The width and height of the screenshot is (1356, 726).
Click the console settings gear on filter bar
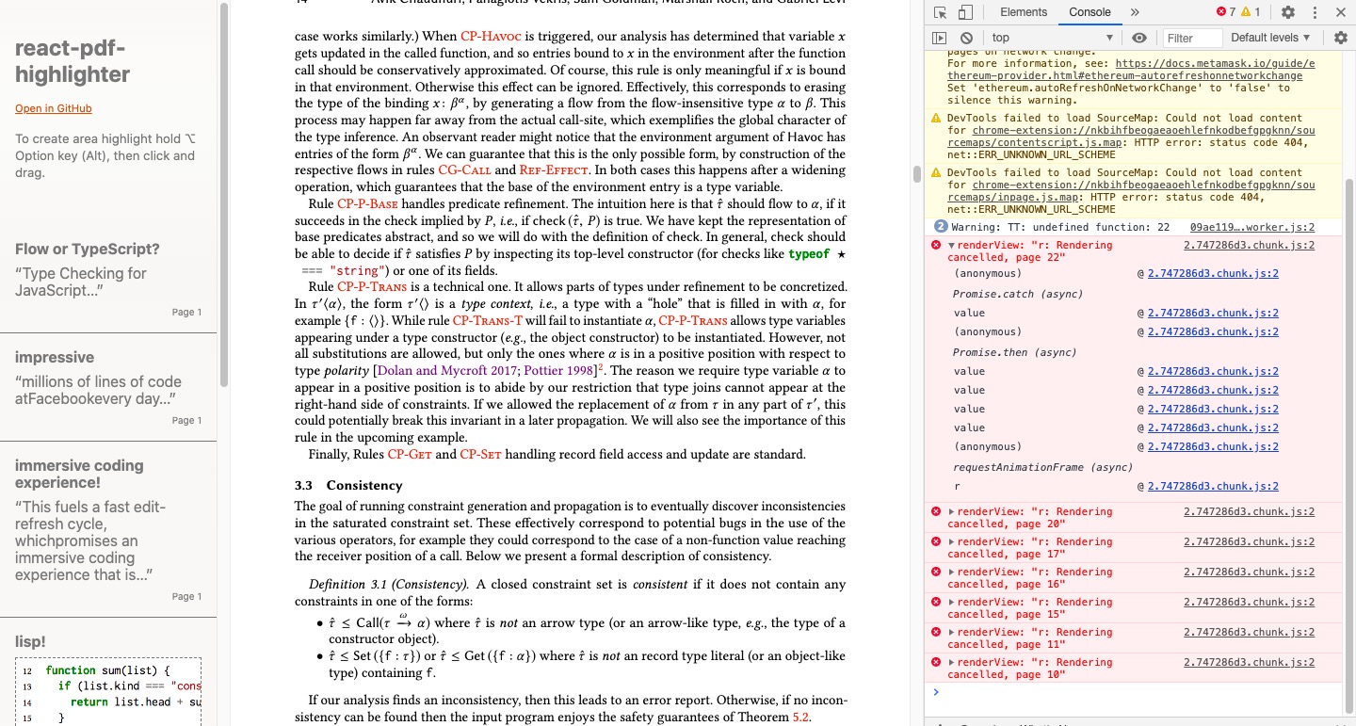[1340, 38]
